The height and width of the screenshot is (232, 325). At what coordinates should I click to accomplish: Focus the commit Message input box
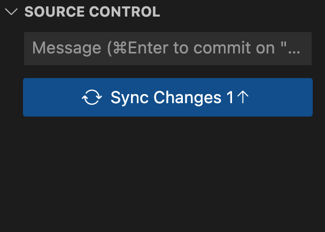coord(167,49)
